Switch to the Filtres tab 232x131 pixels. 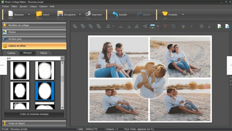[x=44, y=53]
